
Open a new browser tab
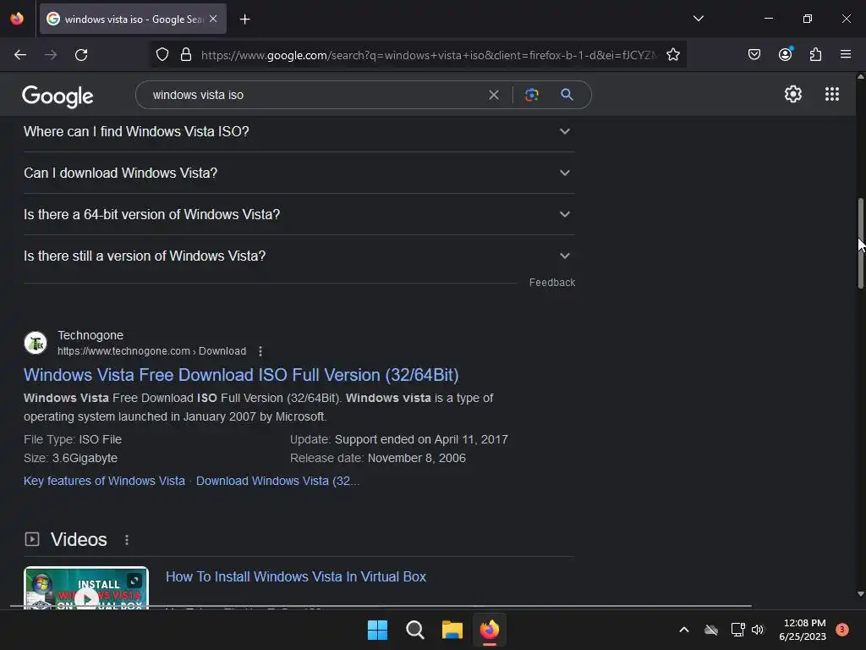coord(244,19)
